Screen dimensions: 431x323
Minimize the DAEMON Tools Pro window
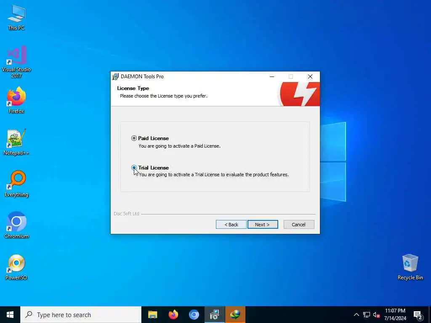[x=272, y=77]
